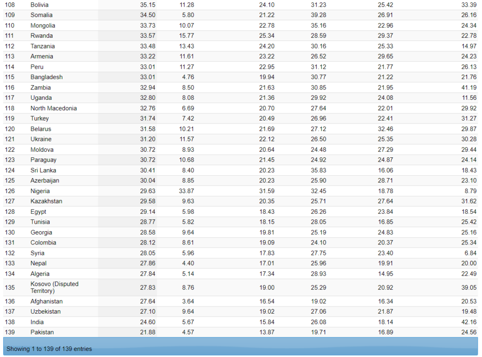Click rank number 110 for Mongolia
The image size is (482, 357).
[9, 25]
